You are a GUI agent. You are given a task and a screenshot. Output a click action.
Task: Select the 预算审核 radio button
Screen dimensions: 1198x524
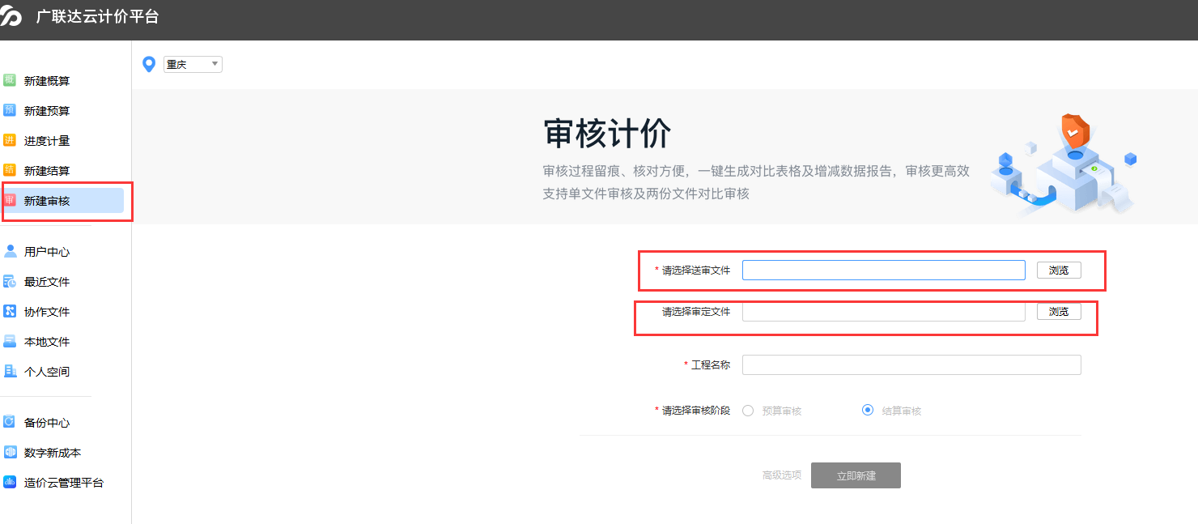point(748,411)
